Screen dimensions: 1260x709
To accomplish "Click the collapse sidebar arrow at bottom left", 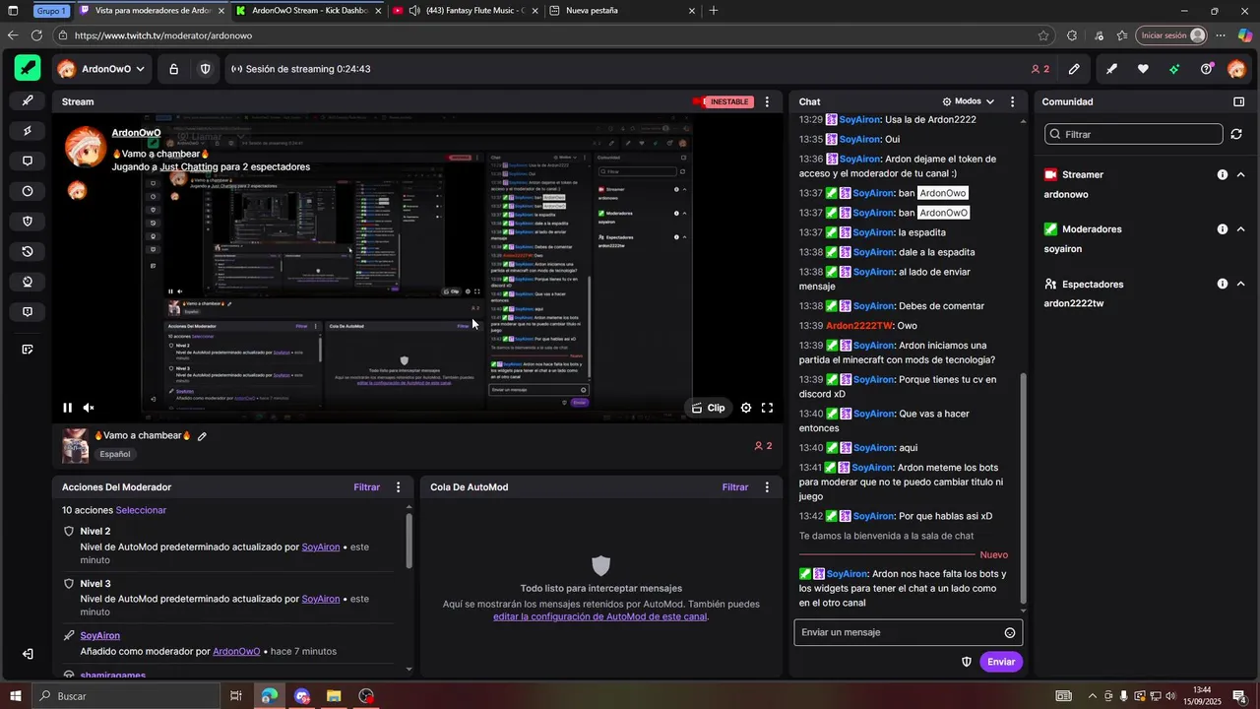I will point(28,654).
